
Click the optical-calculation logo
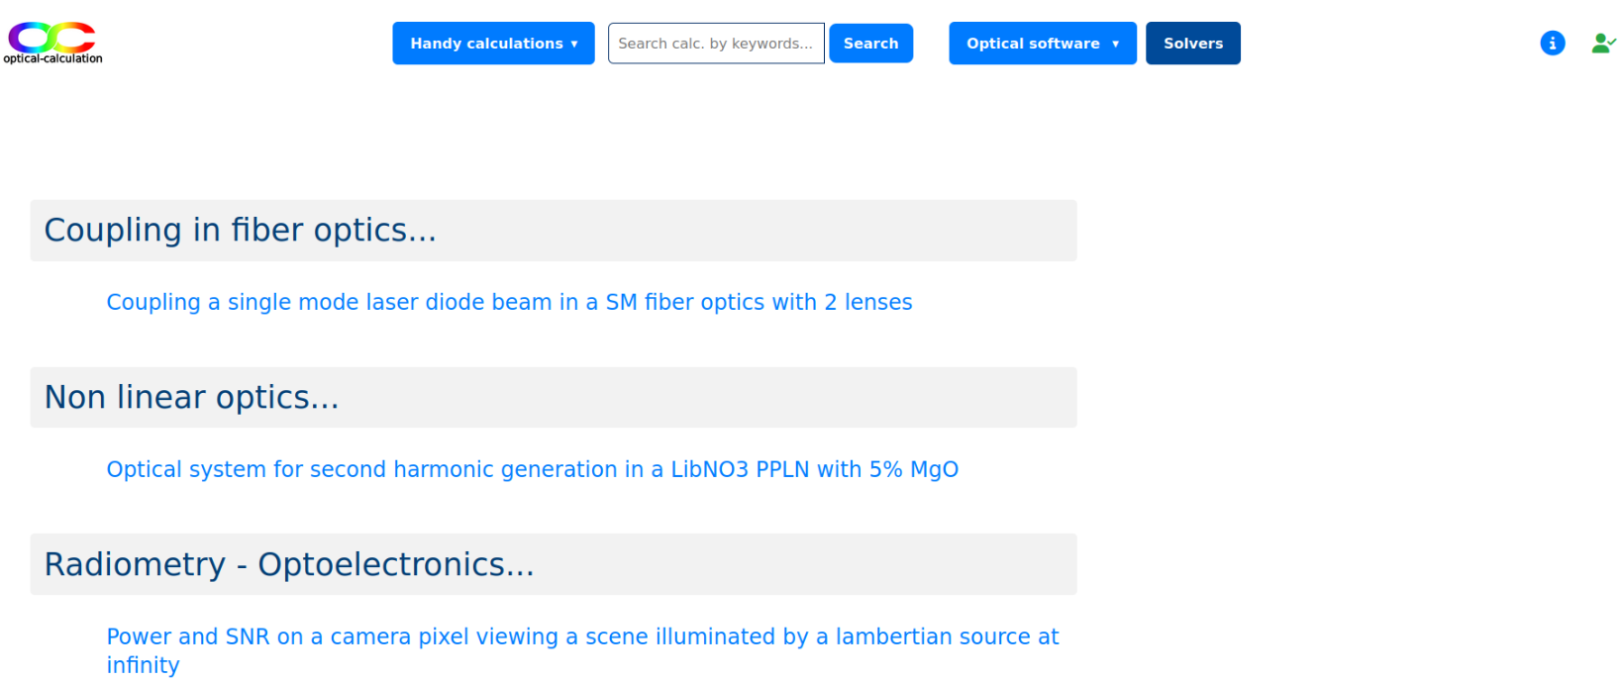click(x=52, y=43)
